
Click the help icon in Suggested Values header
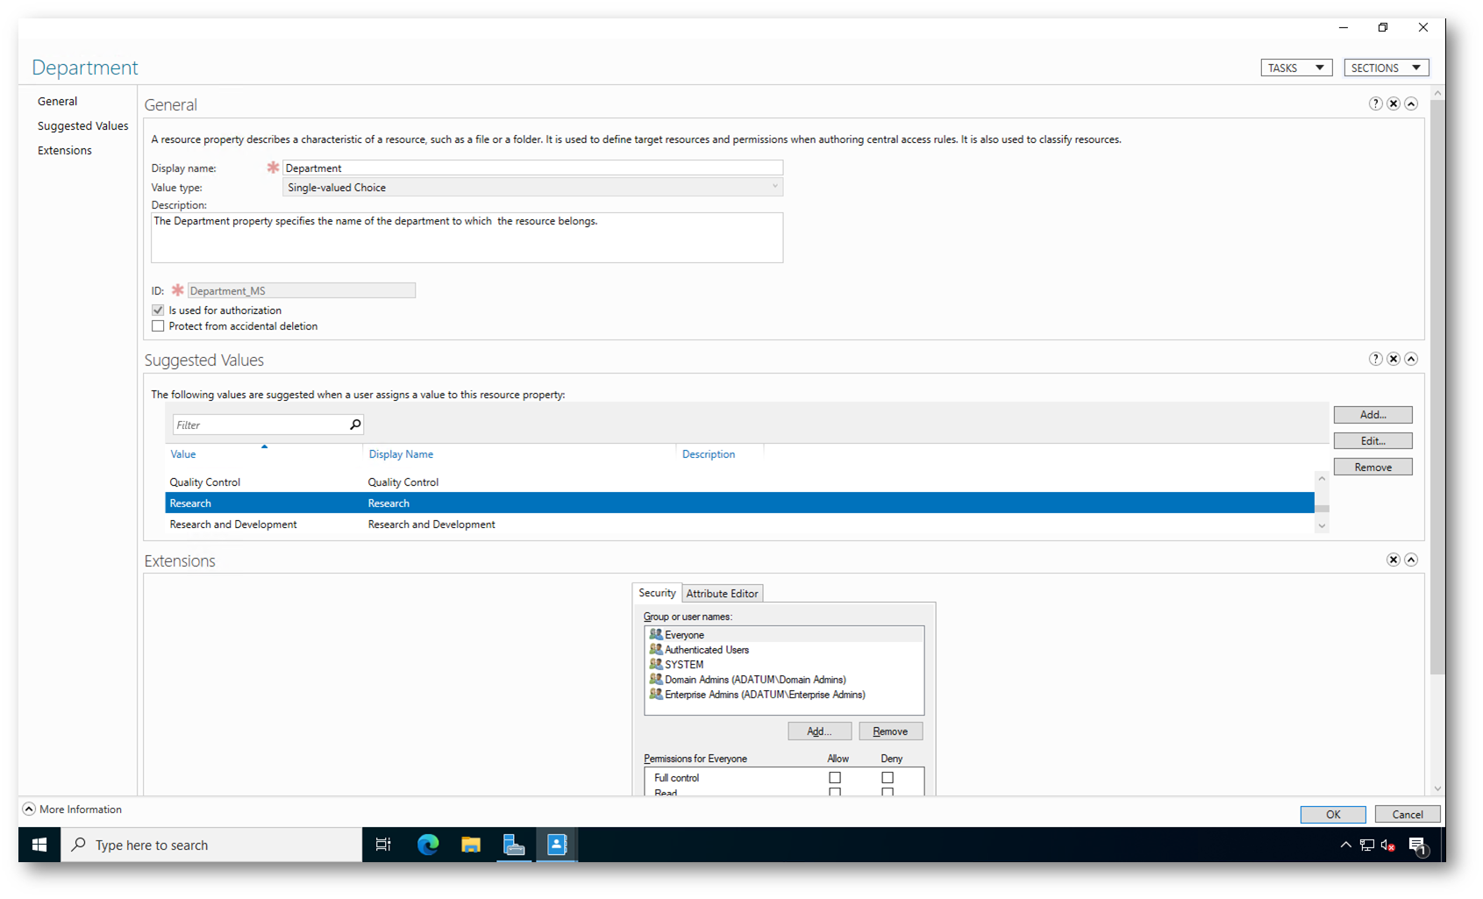[x=1375, y=359]
